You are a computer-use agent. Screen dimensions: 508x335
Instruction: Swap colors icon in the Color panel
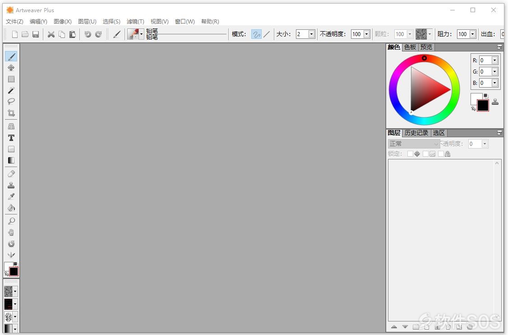pyautogui.click(x=473, y=109)
